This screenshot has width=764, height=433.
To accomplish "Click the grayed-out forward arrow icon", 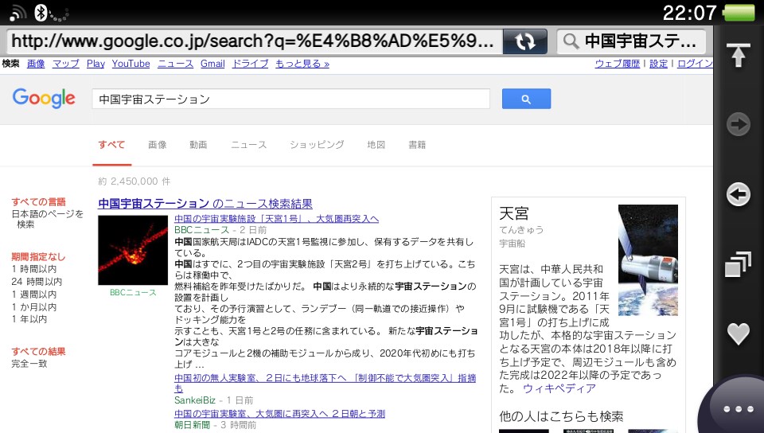I will click(739, 124).
